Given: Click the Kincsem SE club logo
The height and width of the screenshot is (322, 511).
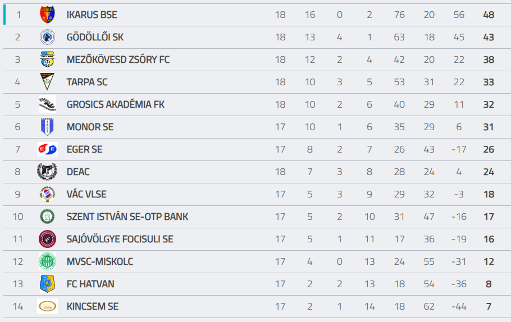Looking at the screenshot, I should [x=47, y=306].
